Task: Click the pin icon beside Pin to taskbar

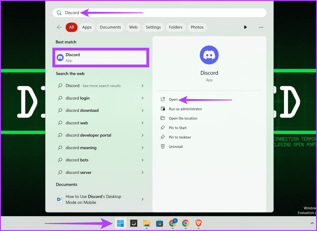Action: pyautogui.click(x=163, y=137)
